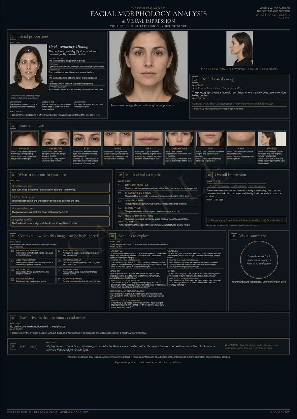This screenshot has height=419, width=297.
Task: Click the 11 badge next to In summary
Action: (x=13, y=347)
